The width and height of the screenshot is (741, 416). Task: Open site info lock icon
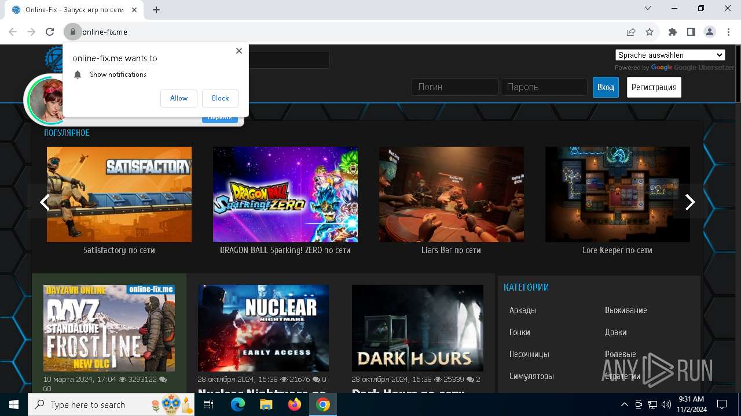pos(72,32)
